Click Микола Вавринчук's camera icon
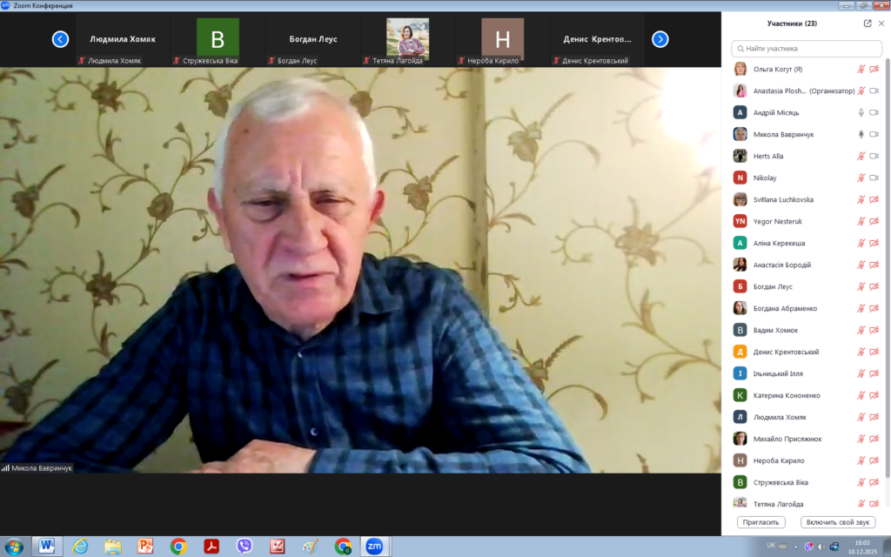The height and width of the screenshot is (557, 891). coord(874,134)
